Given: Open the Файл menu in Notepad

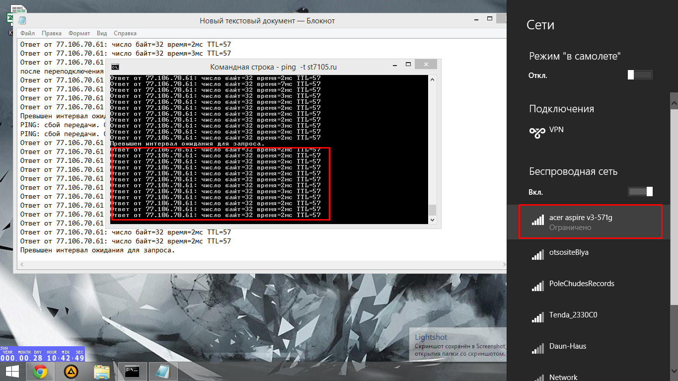Looking at the screenshot, I should tap(27, 33).
